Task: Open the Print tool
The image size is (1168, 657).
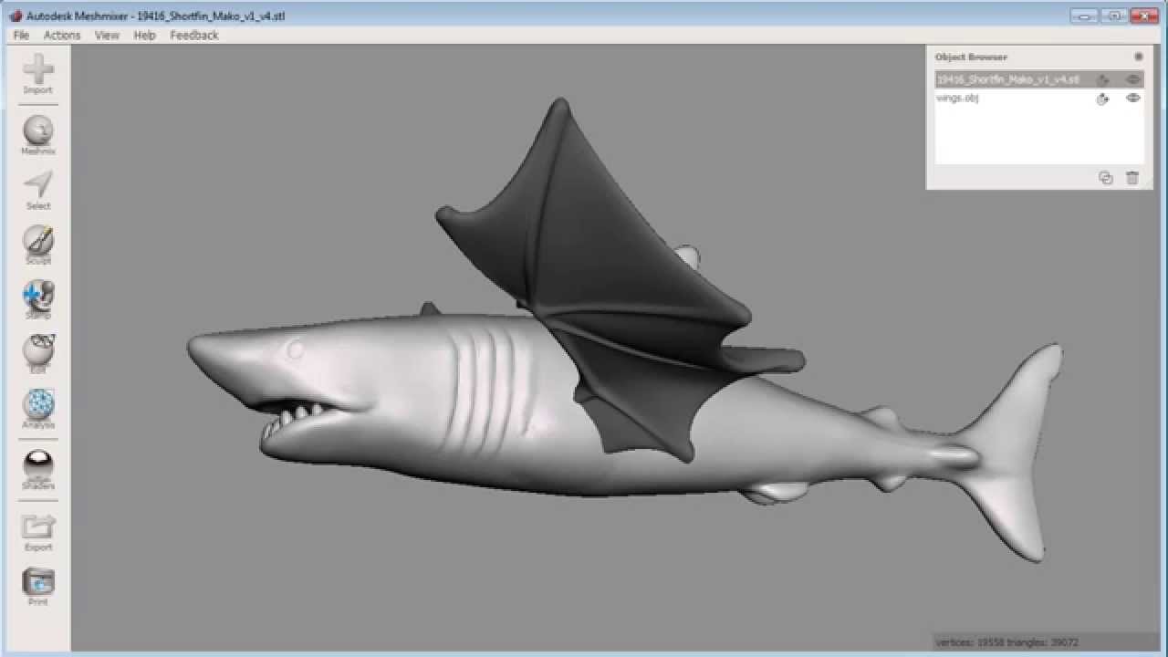Action: [37, 587]
